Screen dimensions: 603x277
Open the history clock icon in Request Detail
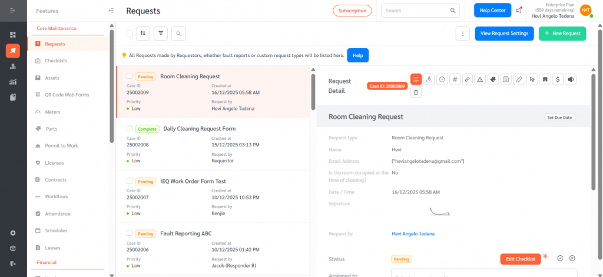pyautogui.click(x=442, y=79)
